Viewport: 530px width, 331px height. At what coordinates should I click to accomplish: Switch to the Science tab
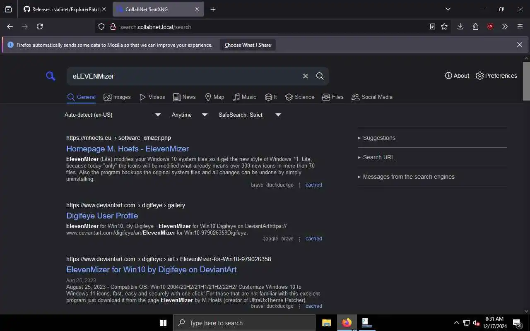point(299,97)
